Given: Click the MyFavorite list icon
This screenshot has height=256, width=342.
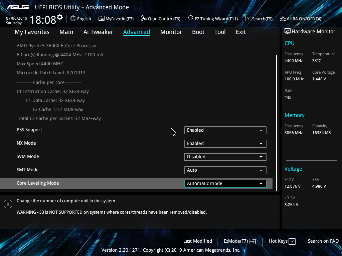Looking at the screenshot, I should click(102, 19).
